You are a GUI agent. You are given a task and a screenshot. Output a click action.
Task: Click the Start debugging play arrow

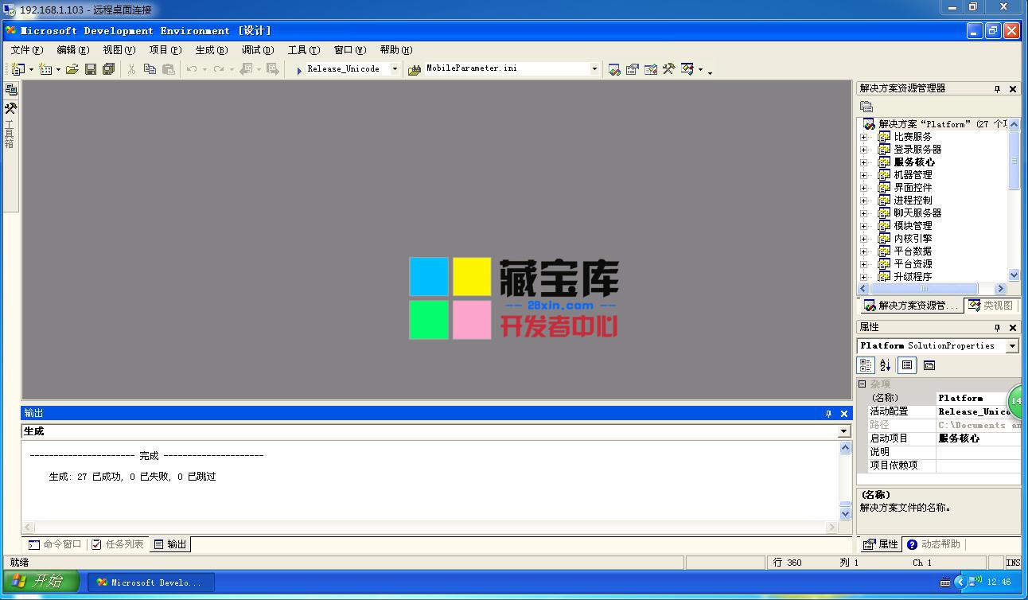pos(299,70)
